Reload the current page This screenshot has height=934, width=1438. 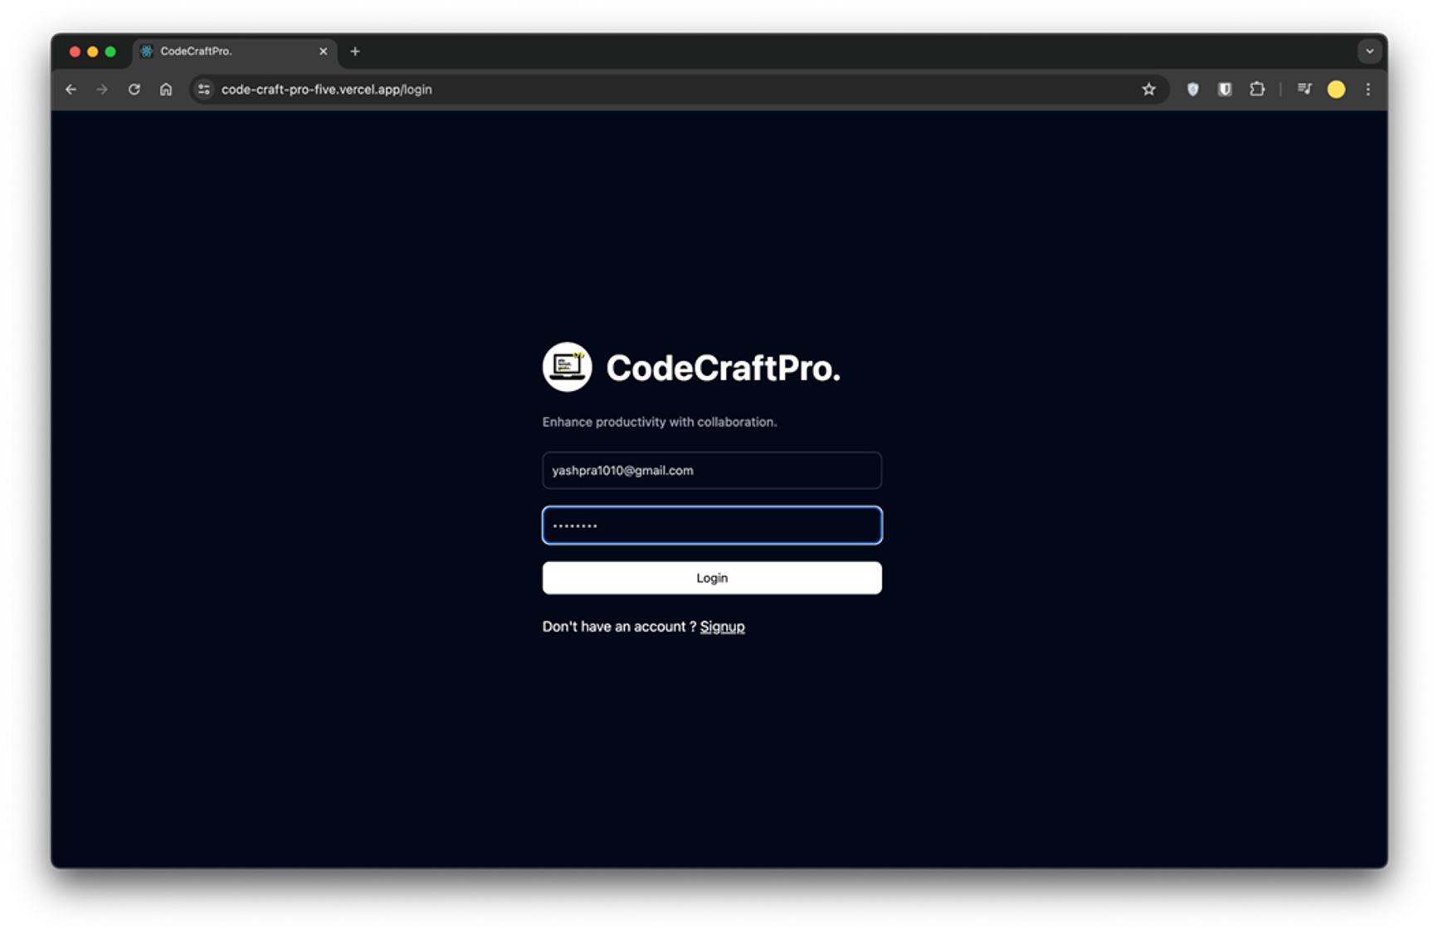tap(134, 90)
